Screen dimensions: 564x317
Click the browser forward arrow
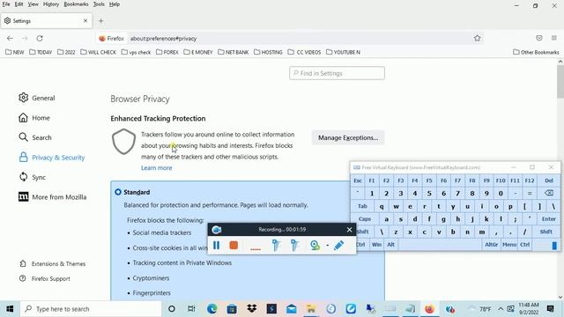[x=25, y=38]
